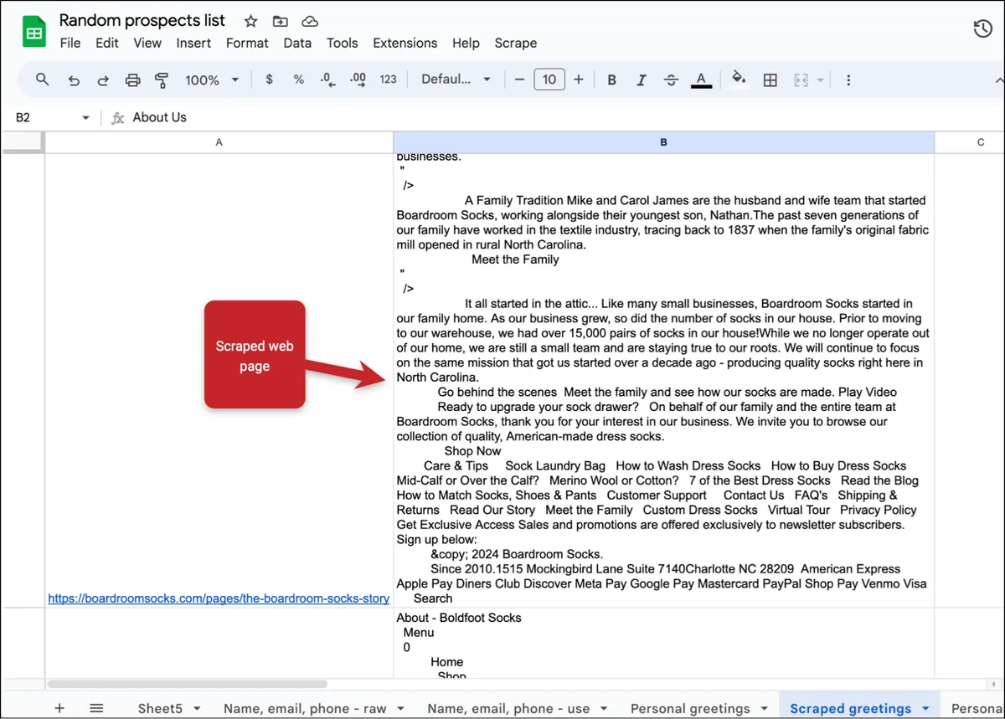This screenshot has height=719, width=1005.
Task: Open fill color picker
Action: 739,80
